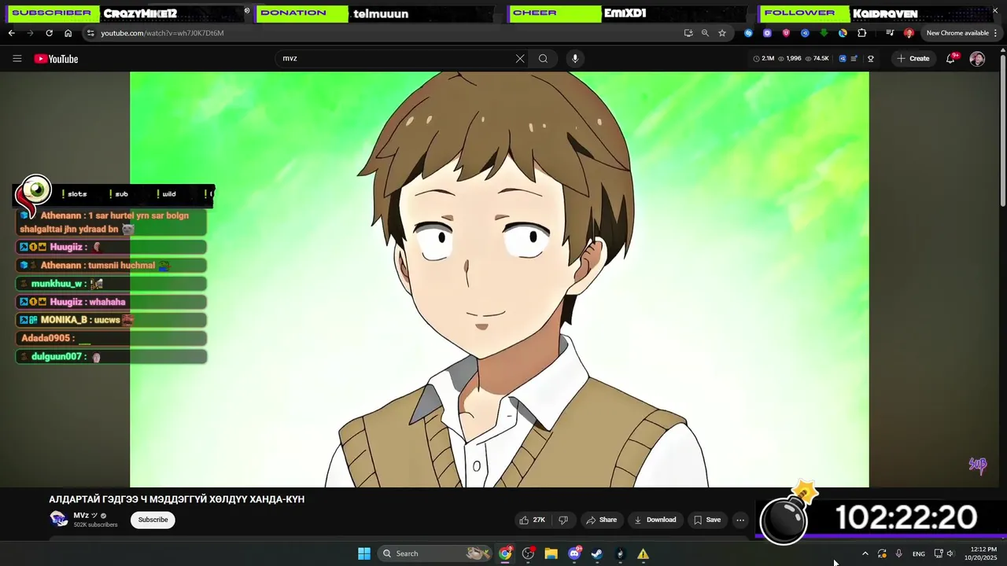Screen dimensions: 1007x566
Task: View site information icon in address bar
Action: click(x=90, y=33)
